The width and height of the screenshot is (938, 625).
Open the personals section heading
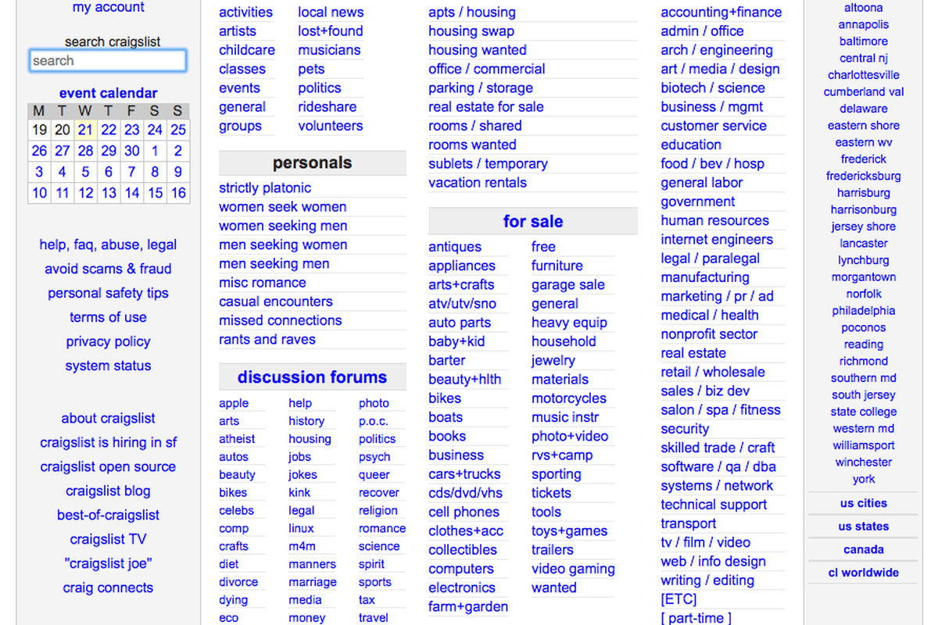tap(312, 162)
